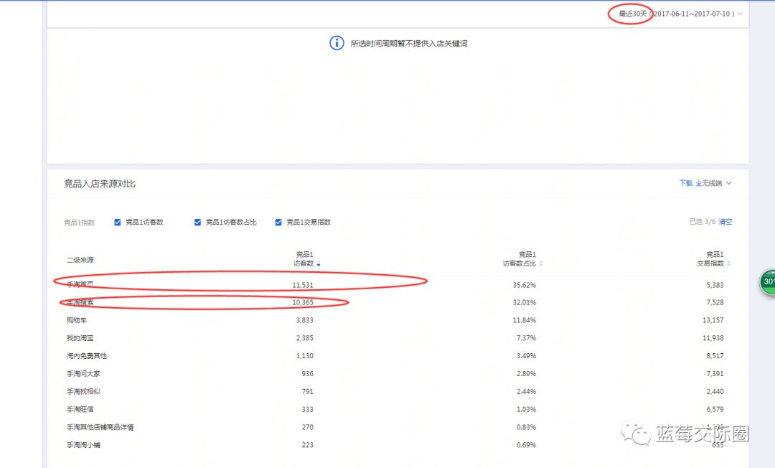The height and width of the screenshot is (468, 775).
Task: Sort by 竞品1 访客数占比 column arrows
Action: click(x=541, y=264)
